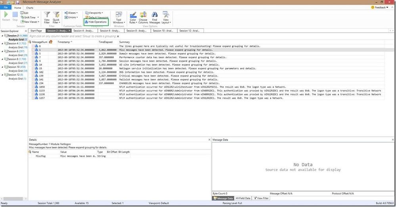Click the operation icon on row 15
The width and height of the screenshot is (396, 207).
[36, 68]
